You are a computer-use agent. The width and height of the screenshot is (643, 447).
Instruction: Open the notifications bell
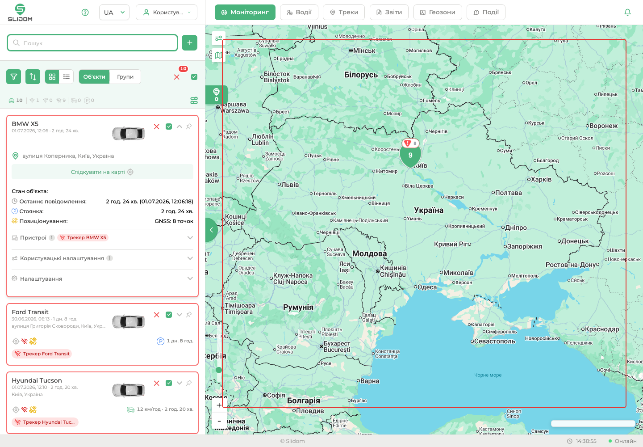tap(627, 12)
